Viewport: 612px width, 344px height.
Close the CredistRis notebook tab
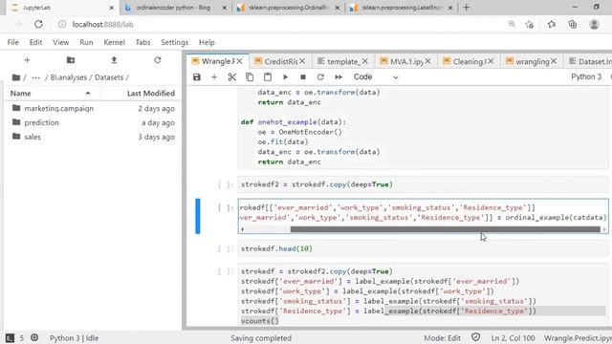pyautogui.click(x=302, y=61)
